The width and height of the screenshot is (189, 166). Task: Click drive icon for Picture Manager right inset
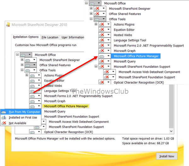click(102, 56)
